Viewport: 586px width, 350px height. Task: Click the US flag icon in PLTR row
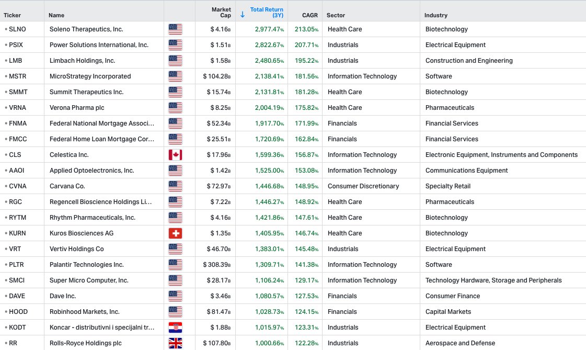point(175,265)
